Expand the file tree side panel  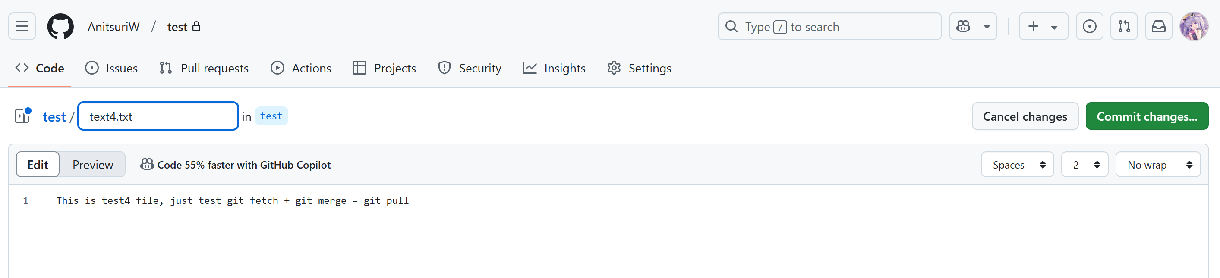coord(22,116)
